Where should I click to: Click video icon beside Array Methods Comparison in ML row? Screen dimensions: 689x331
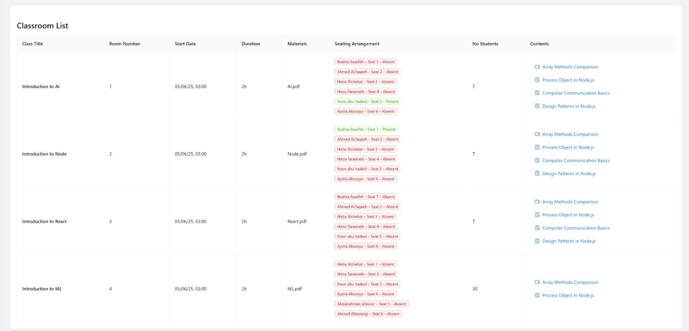(x=537, y=282)
